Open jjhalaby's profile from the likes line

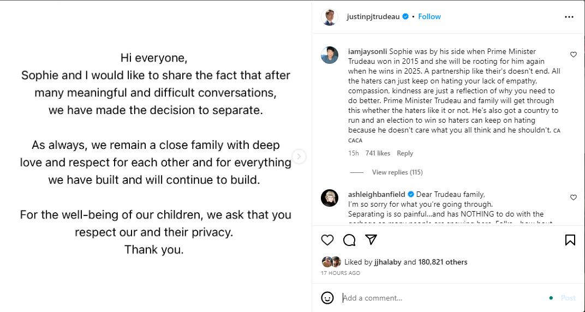click(x=387, y=262)
